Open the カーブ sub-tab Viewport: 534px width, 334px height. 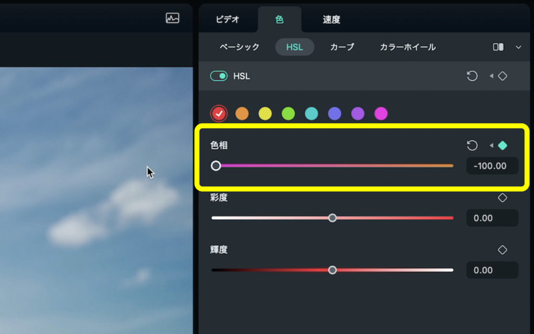pos(342,47)
